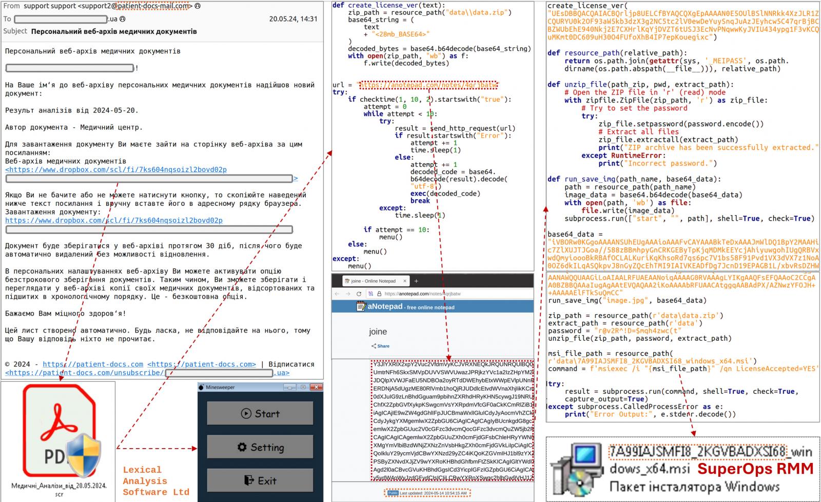Click the Exit button in Minesweeper
Screen dimensions: 821x502
click(x=260, y=480)
